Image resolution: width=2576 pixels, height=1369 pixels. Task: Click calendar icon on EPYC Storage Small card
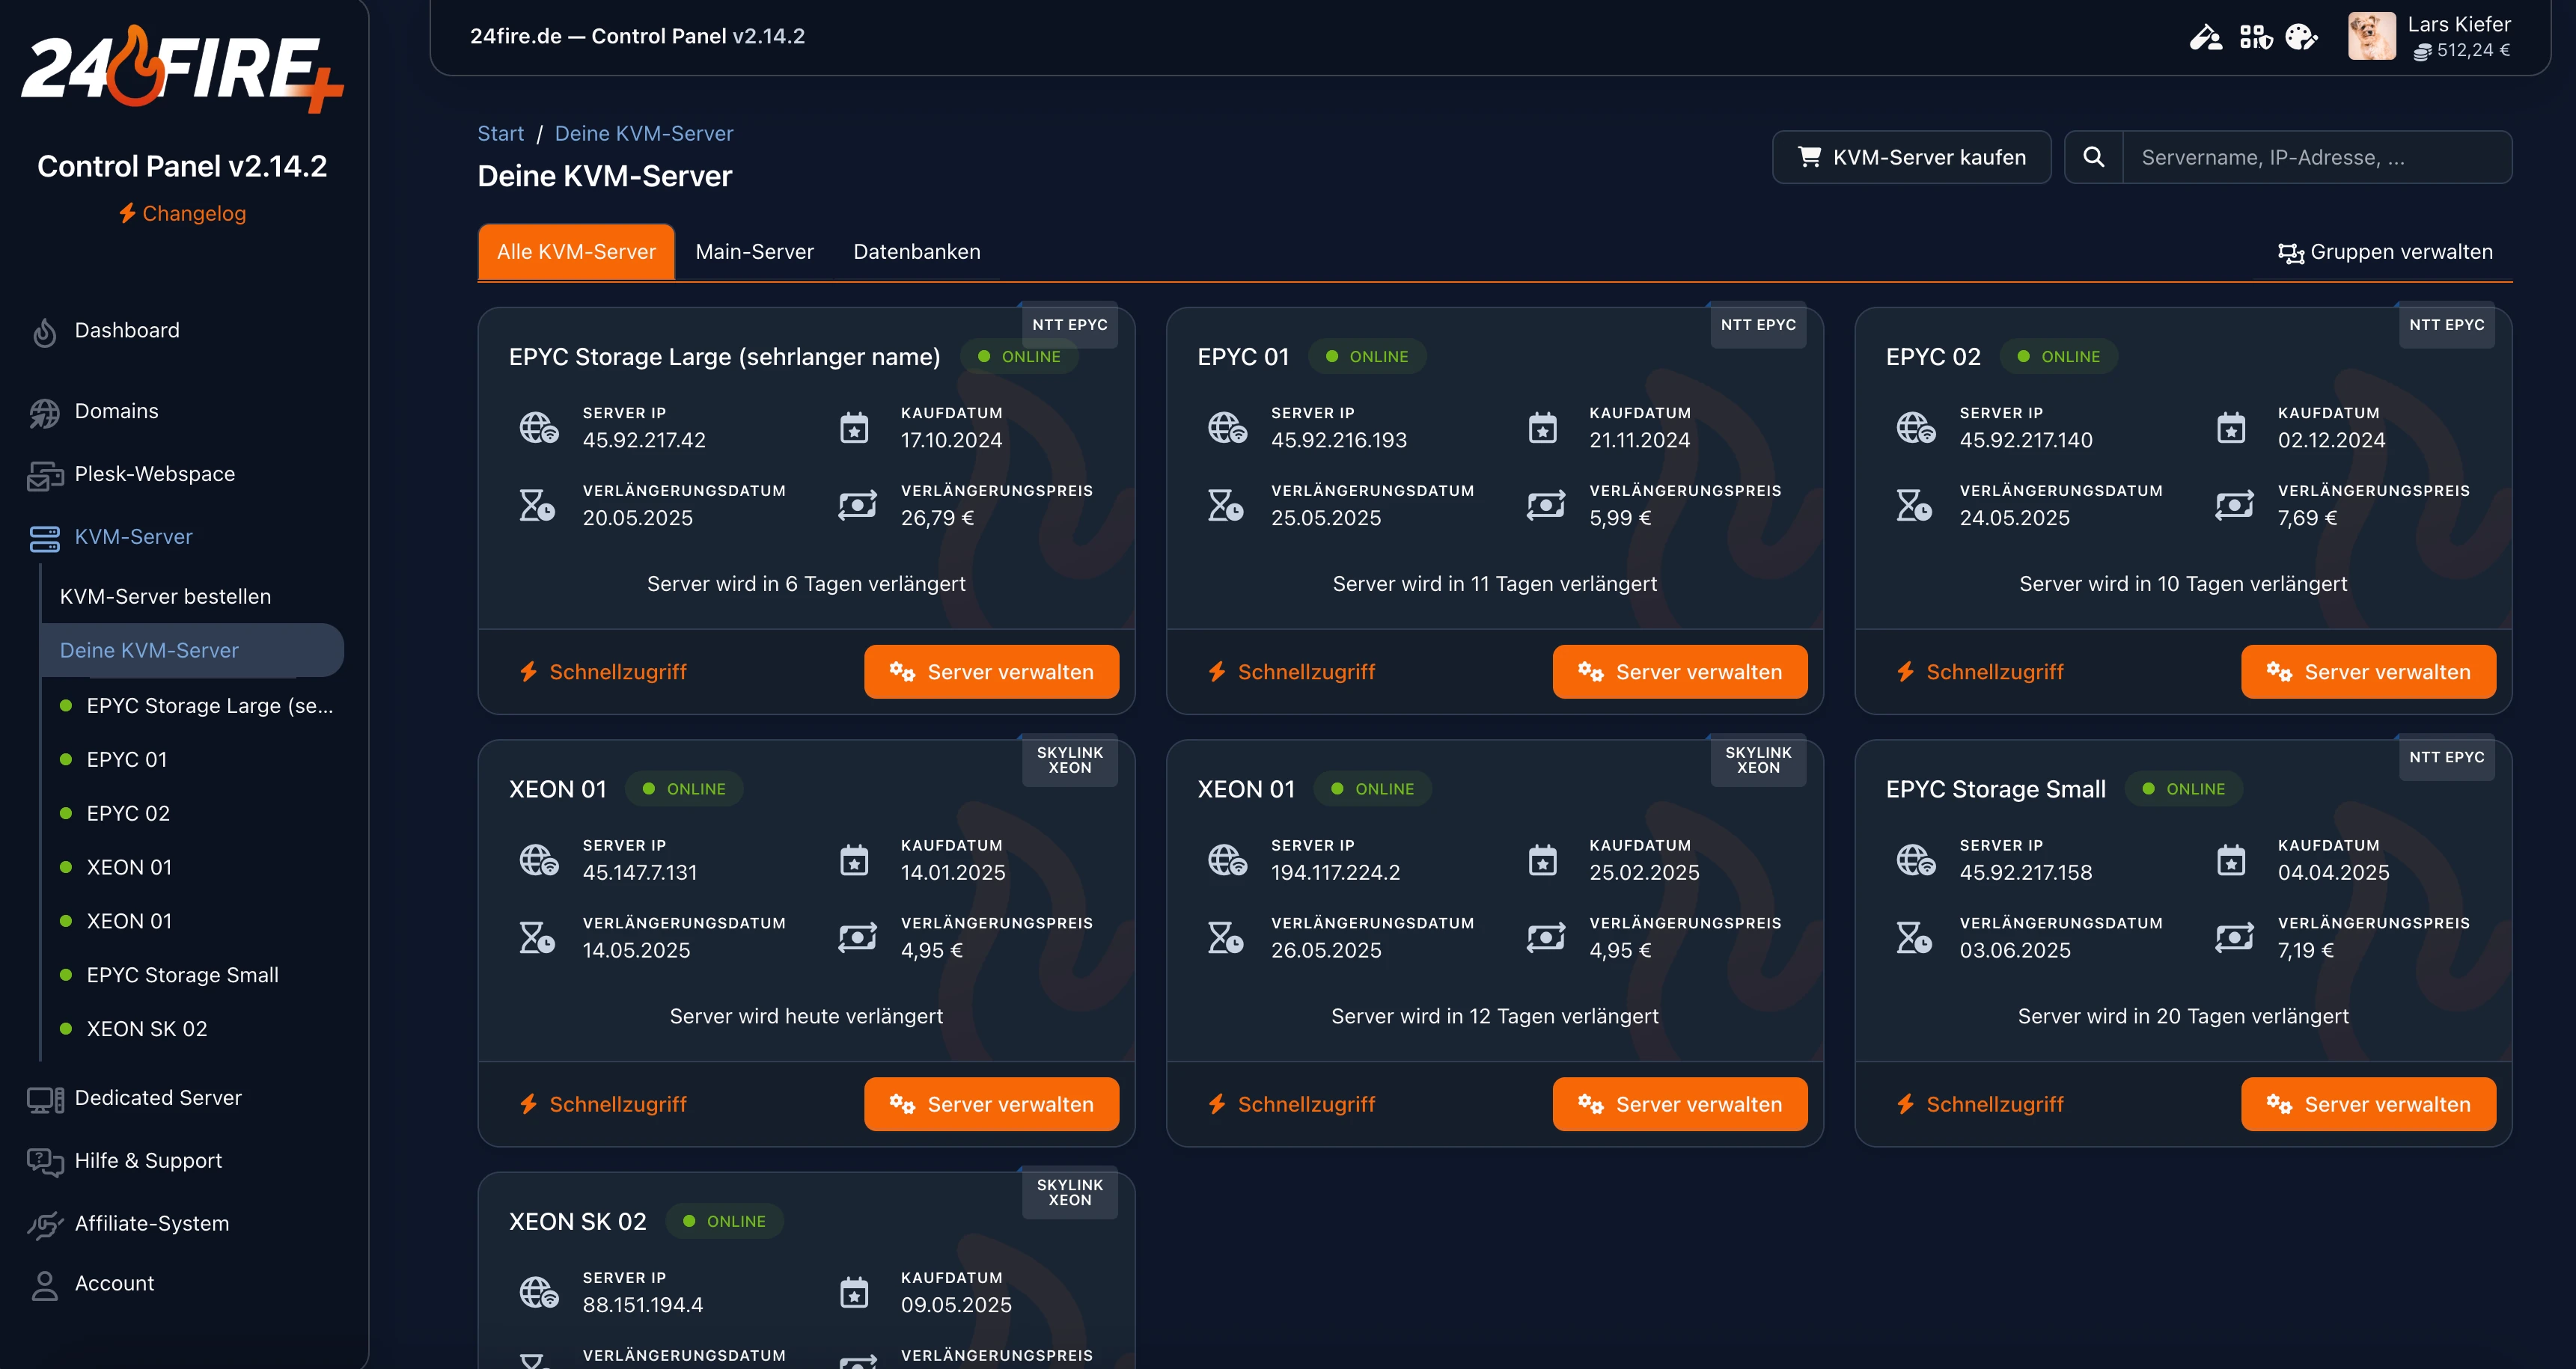[x=2231, y=860]
